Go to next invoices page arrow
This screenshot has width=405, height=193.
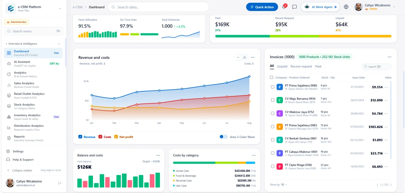tap(391, 185)
